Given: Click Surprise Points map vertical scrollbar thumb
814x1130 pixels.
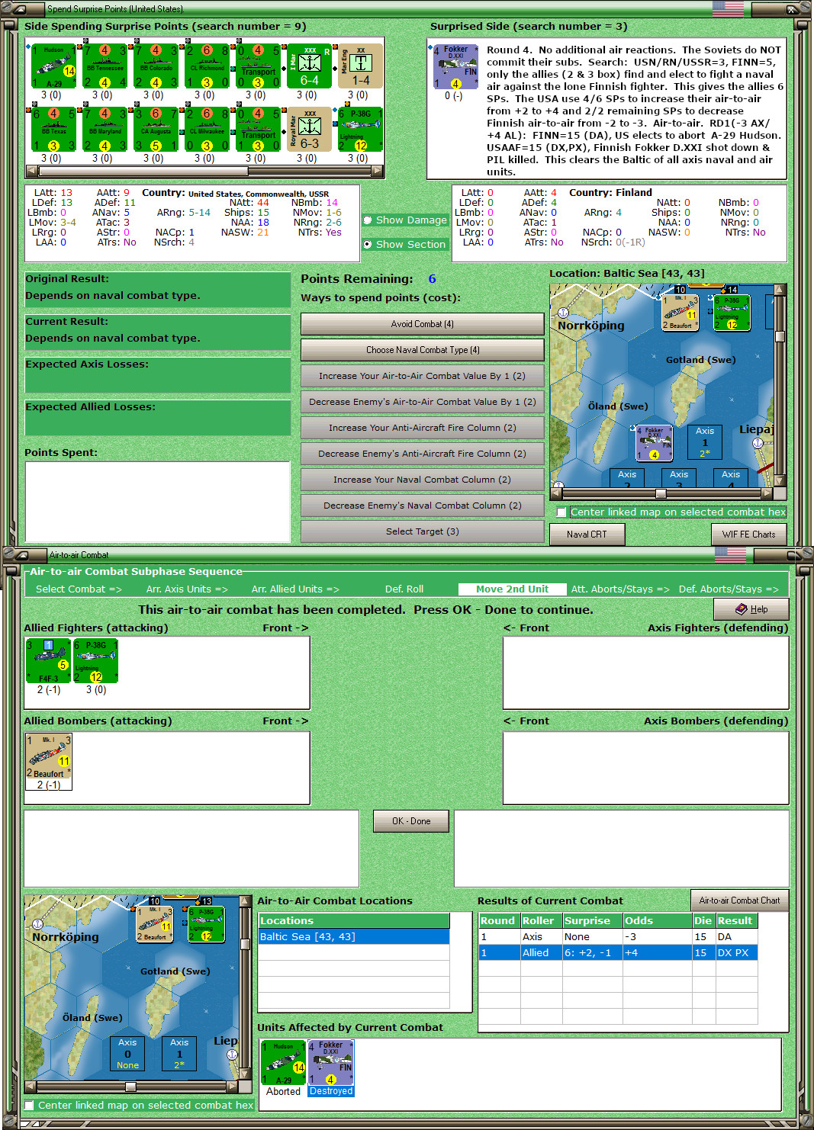Looking at the screenshot, I should coord(780,336).
